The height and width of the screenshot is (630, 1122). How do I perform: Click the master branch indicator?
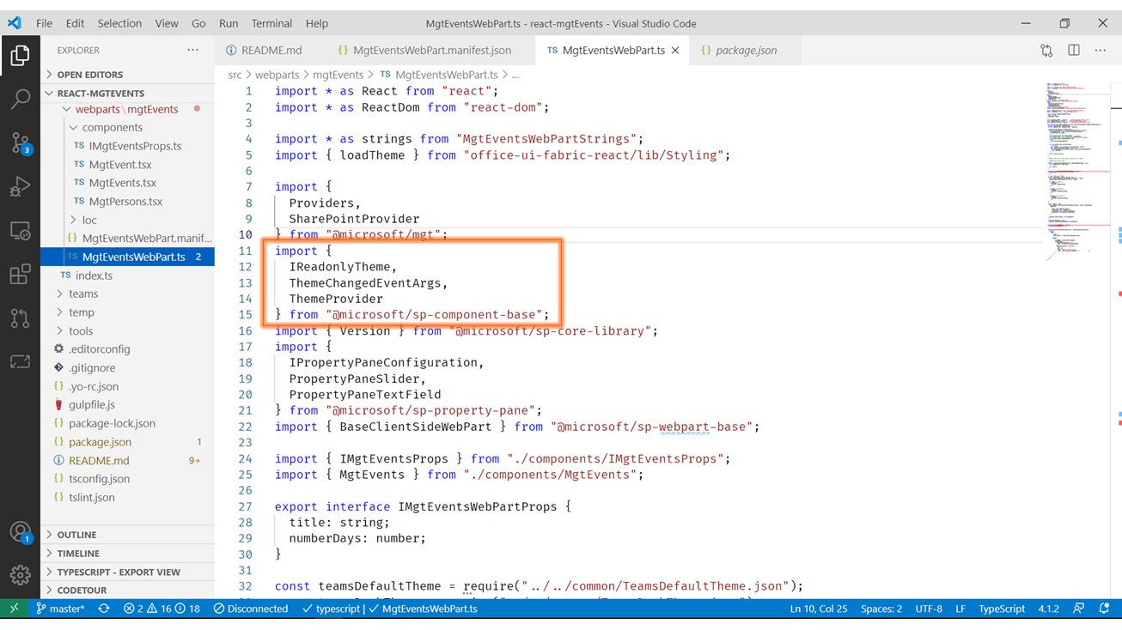click(x=60, y=609)
